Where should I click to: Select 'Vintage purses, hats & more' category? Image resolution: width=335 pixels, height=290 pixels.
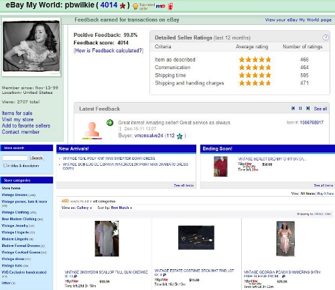(x=24, y=201)
